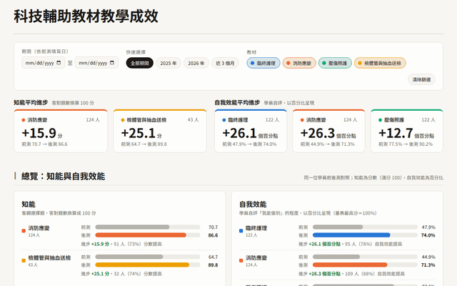457x286 pixels.
Task: Select the 近 3 個月 quick range
Action: click(x=226, y=63)
